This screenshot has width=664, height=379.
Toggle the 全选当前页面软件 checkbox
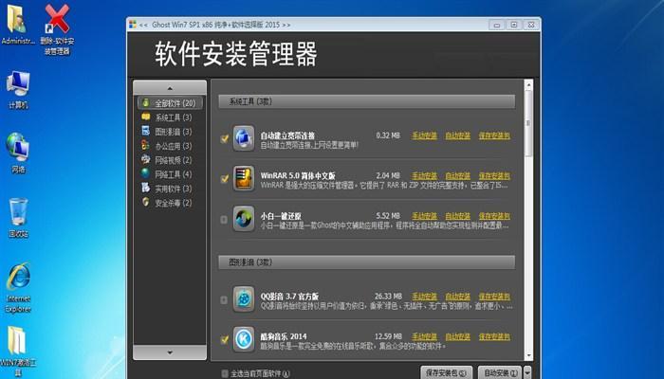point(225,373)
